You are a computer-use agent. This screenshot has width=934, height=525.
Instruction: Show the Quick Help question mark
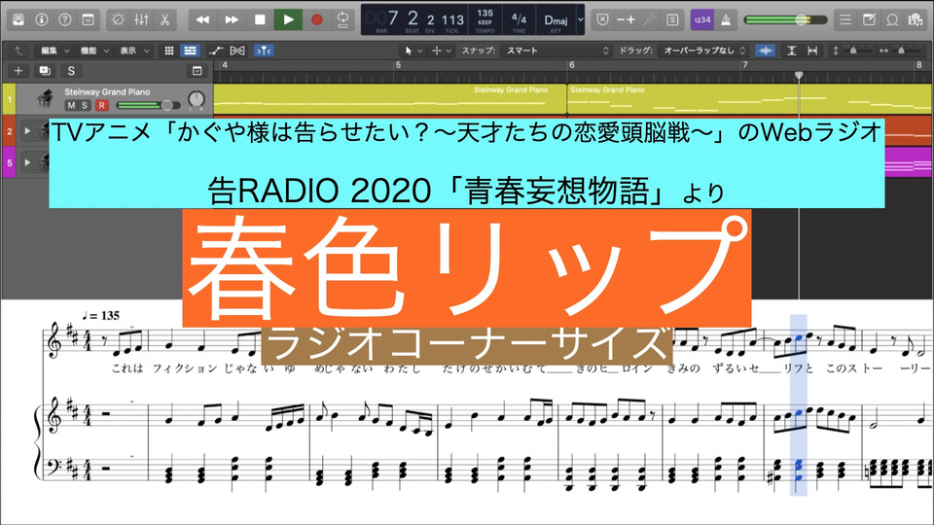64,18
